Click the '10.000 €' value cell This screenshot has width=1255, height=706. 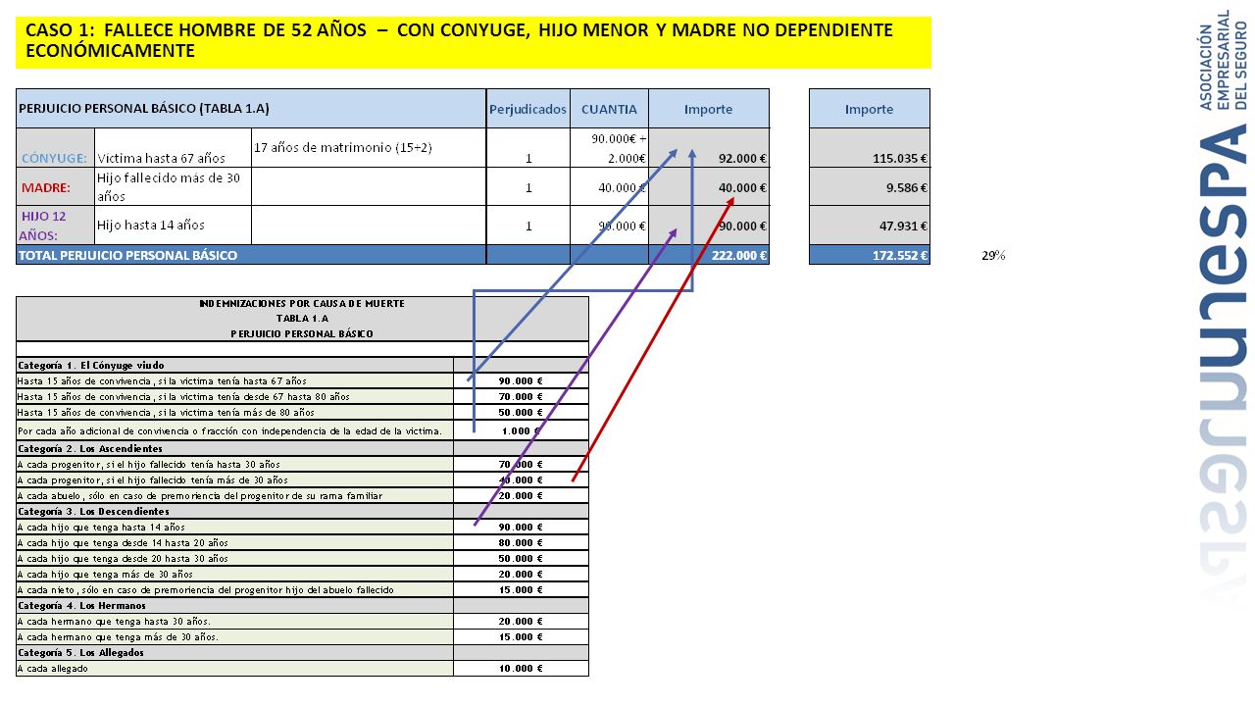(521, 668)
